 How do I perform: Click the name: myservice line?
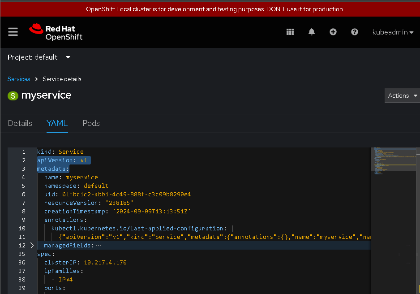pyautogui.click(x=71, y=177)
